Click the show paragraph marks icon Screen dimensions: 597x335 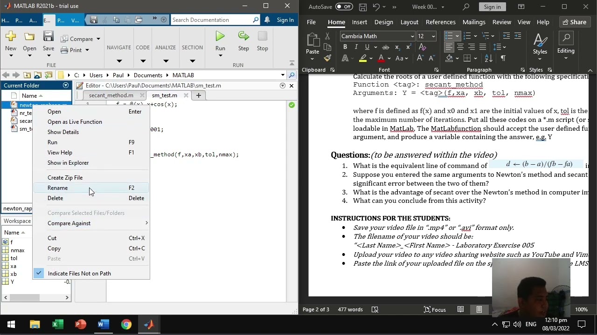click(503, 58)
